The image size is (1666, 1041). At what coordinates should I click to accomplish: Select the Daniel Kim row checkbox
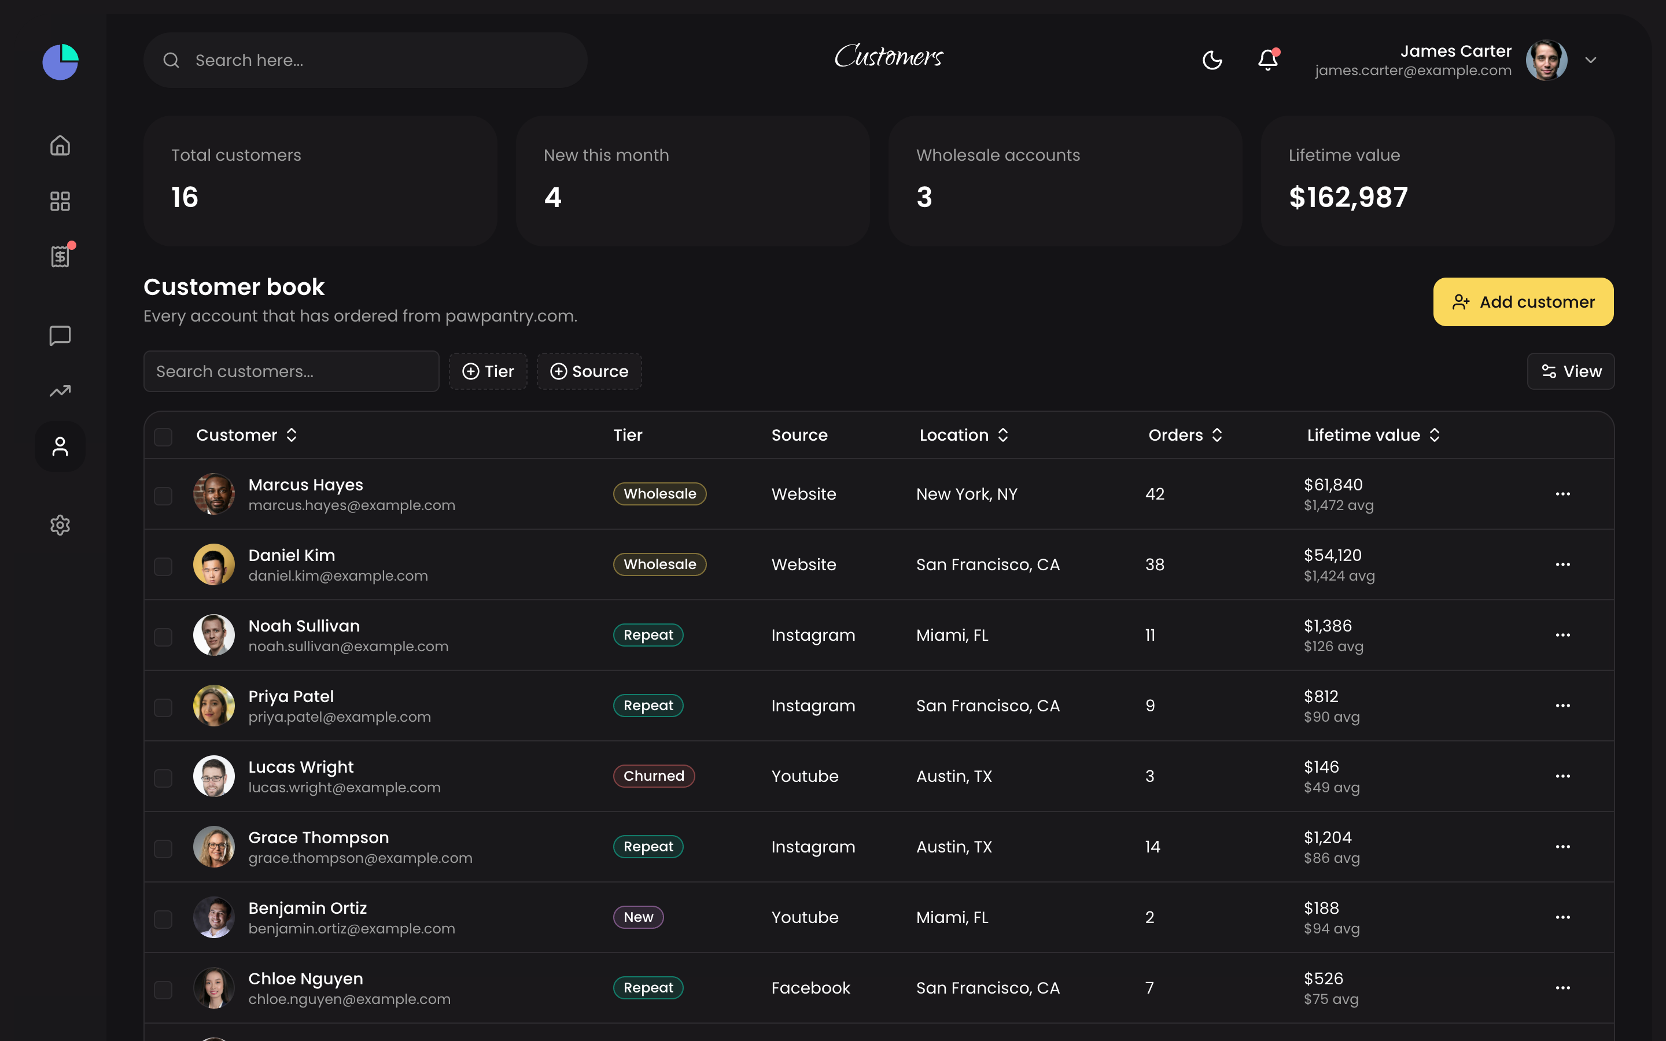coord(163,566)
